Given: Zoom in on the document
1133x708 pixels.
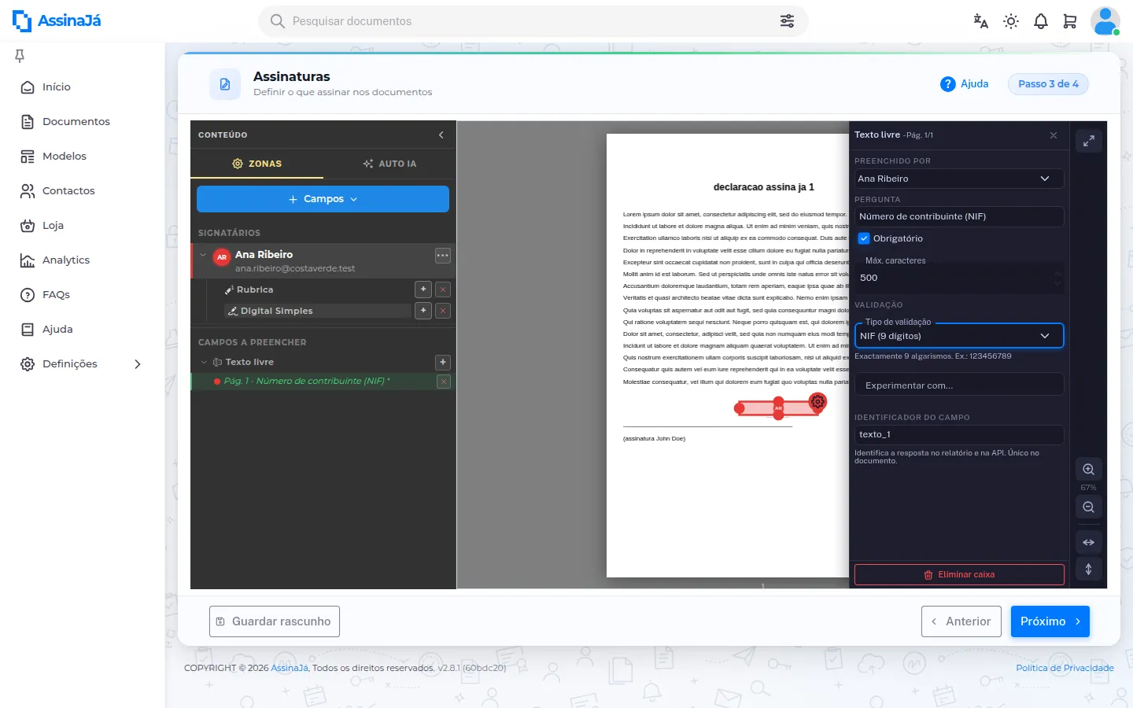Looking at the screenshot, I should (x=1089, y=470).
